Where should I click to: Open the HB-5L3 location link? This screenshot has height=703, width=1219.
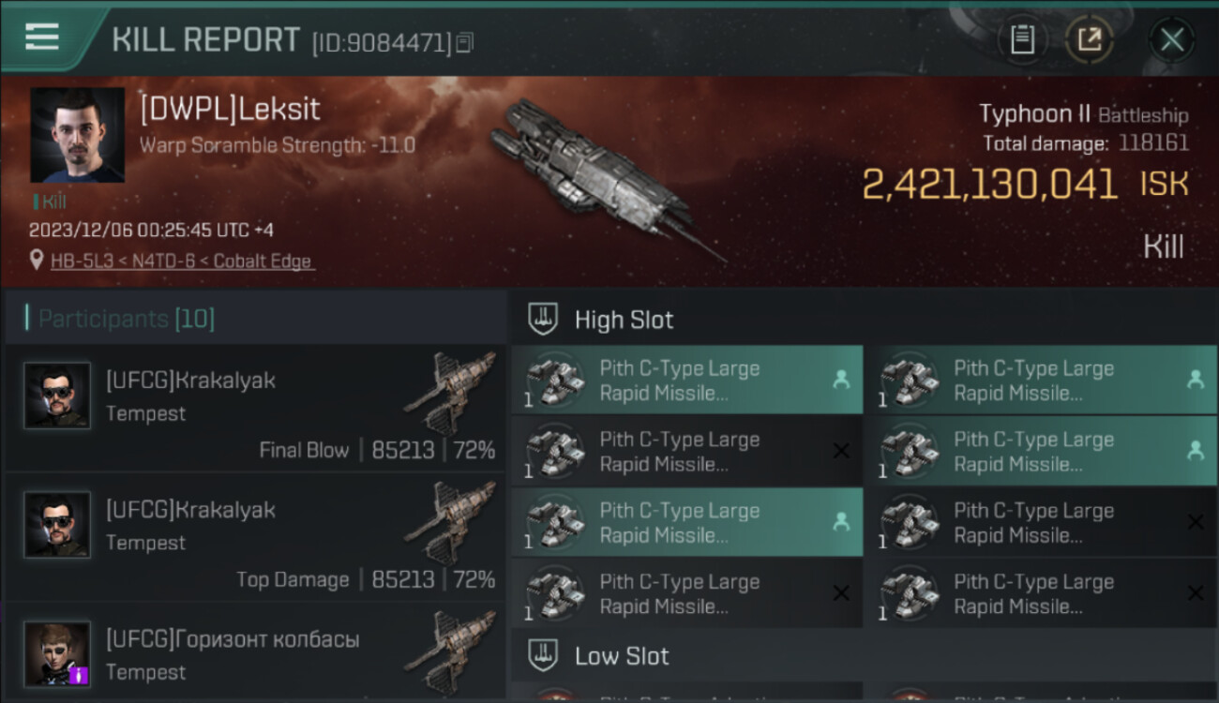point(181,262)
